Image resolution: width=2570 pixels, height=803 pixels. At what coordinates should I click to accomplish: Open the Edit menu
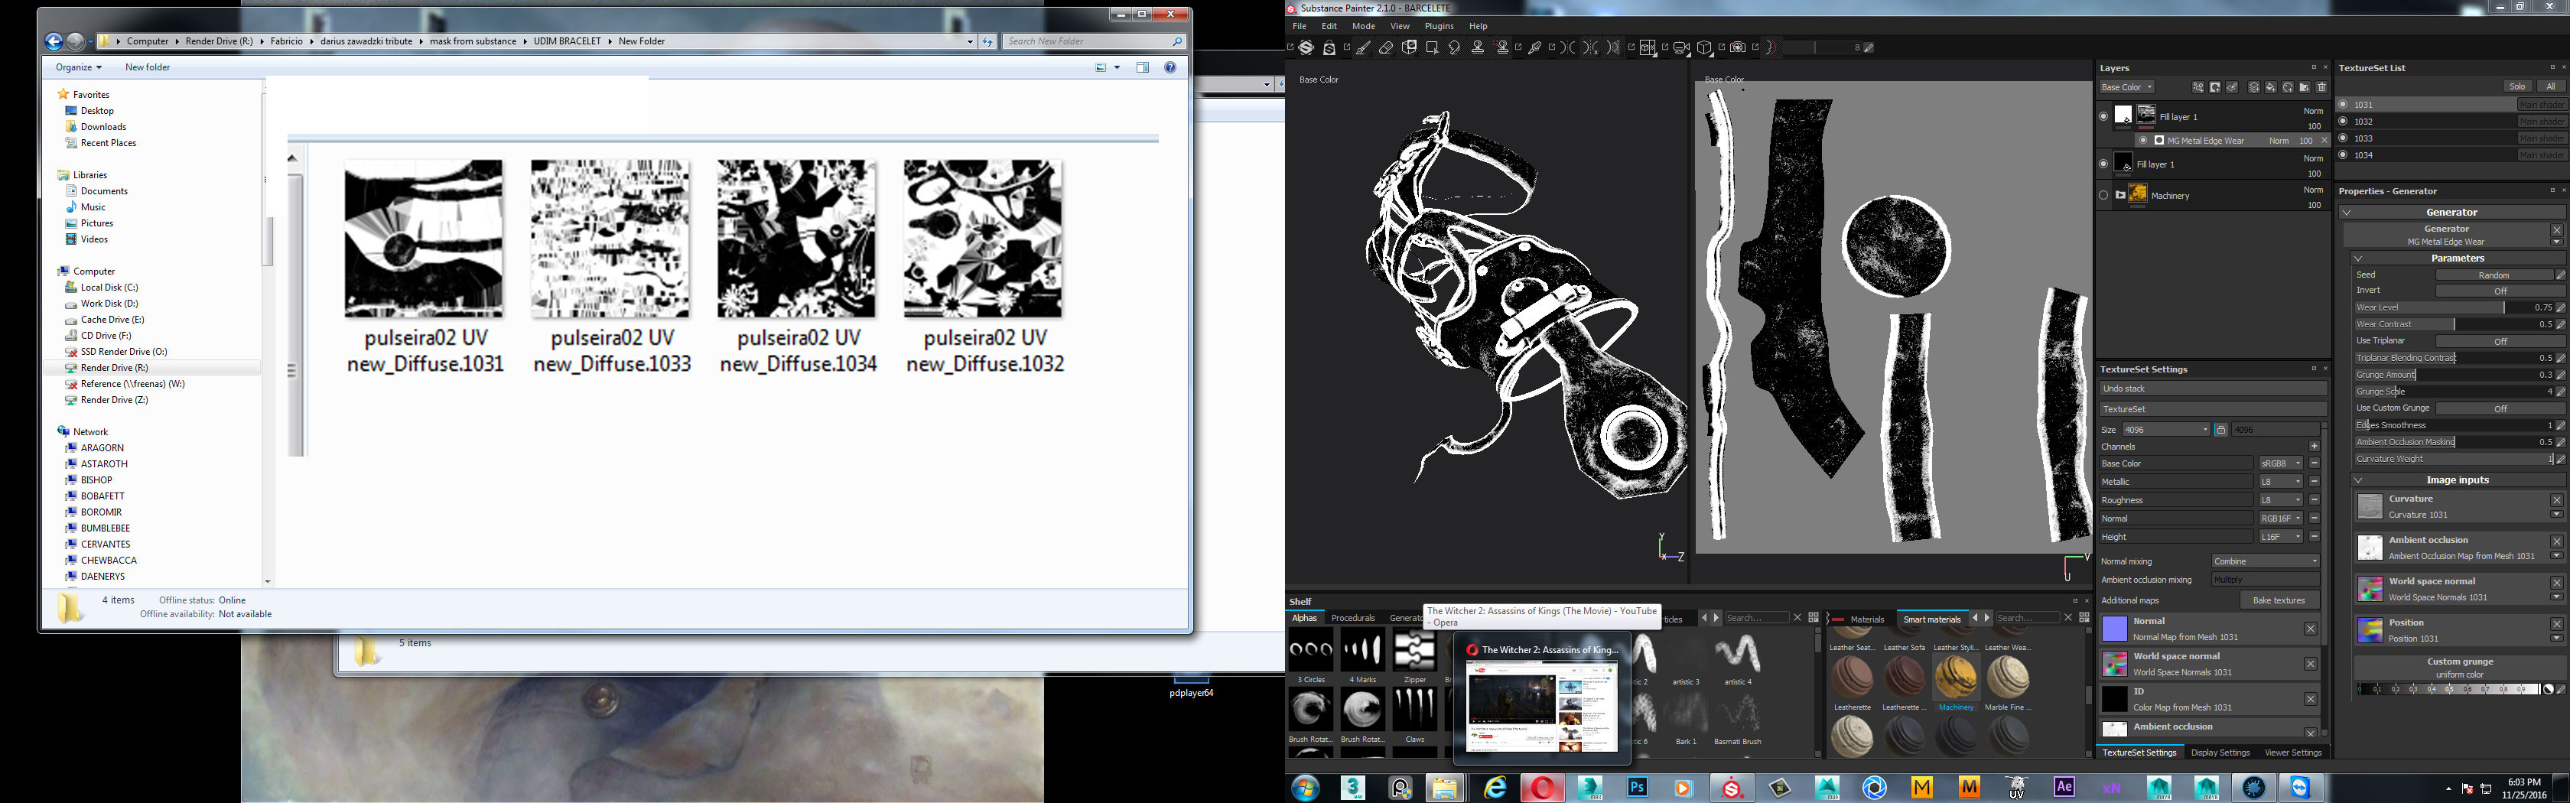point(1329,26)
